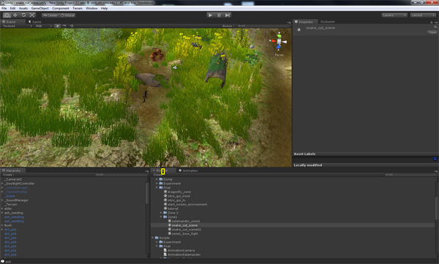Click intro_gui_kiosk scene icon

(x=165, y=196)
